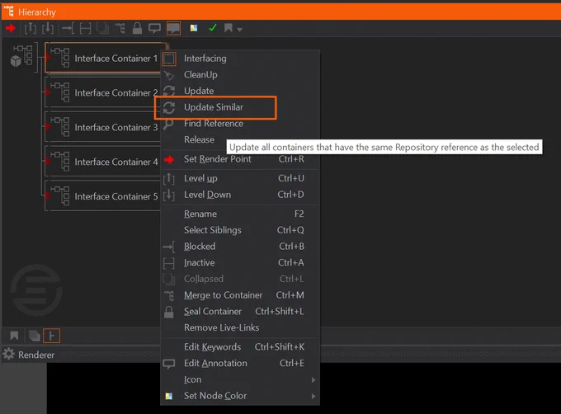Click the bookmark flag toolbar icon
The image size is (561, 414).
229,28
